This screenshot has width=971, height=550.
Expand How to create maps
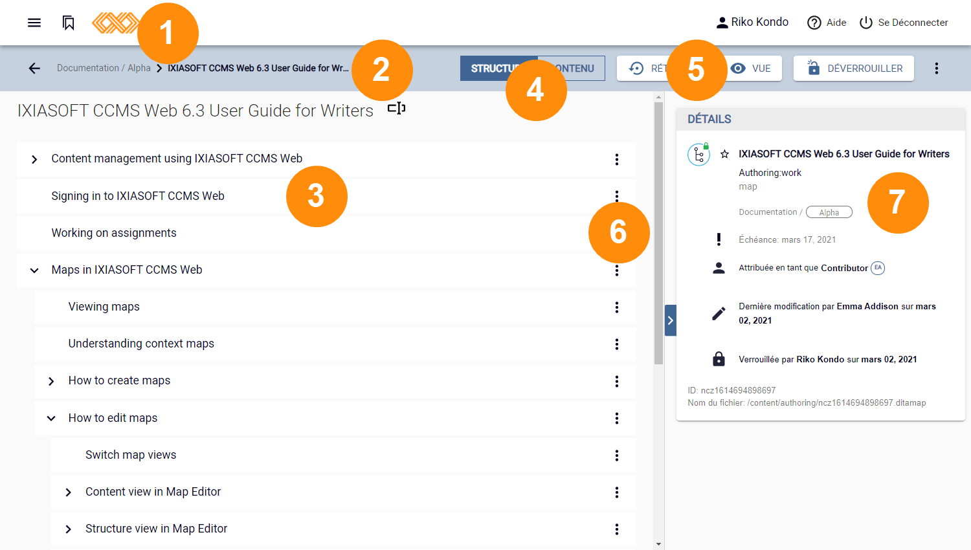coord(51,381)
